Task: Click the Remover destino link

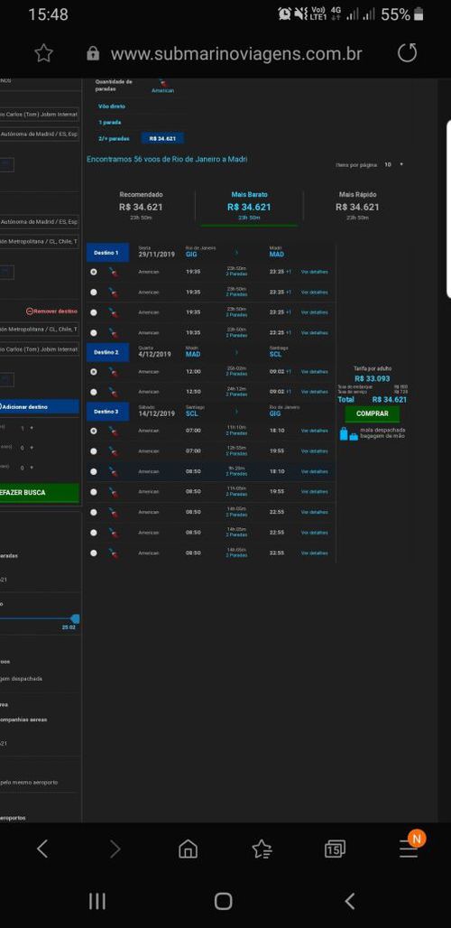Action: click(51, 311)
